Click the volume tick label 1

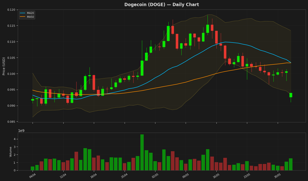click(14, 162)
